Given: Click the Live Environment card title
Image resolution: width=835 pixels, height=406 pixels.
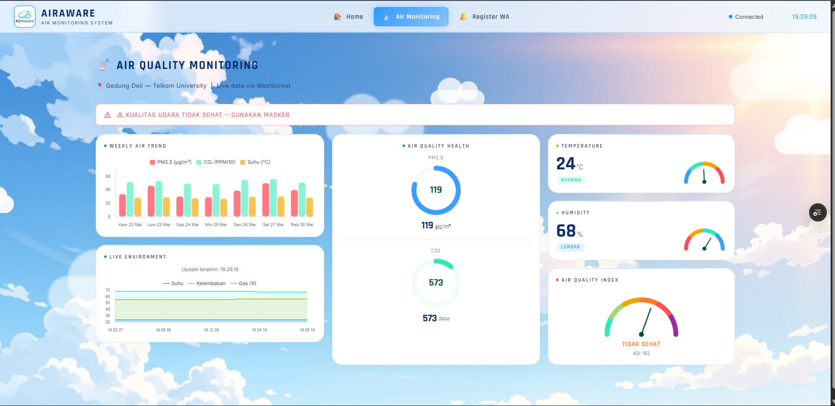Looking at the screenshot, I should click(x=138, y=257).
